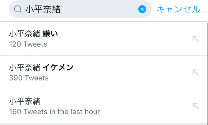Fill search with 嫌い suggestion via arrow icon
Viewport: 208px width, 125px height.
[x=195, y=39]
